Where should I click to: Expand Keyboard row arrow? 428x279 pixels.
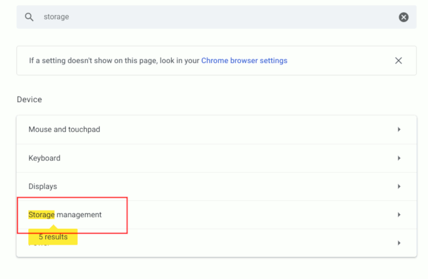coord(399,158)
